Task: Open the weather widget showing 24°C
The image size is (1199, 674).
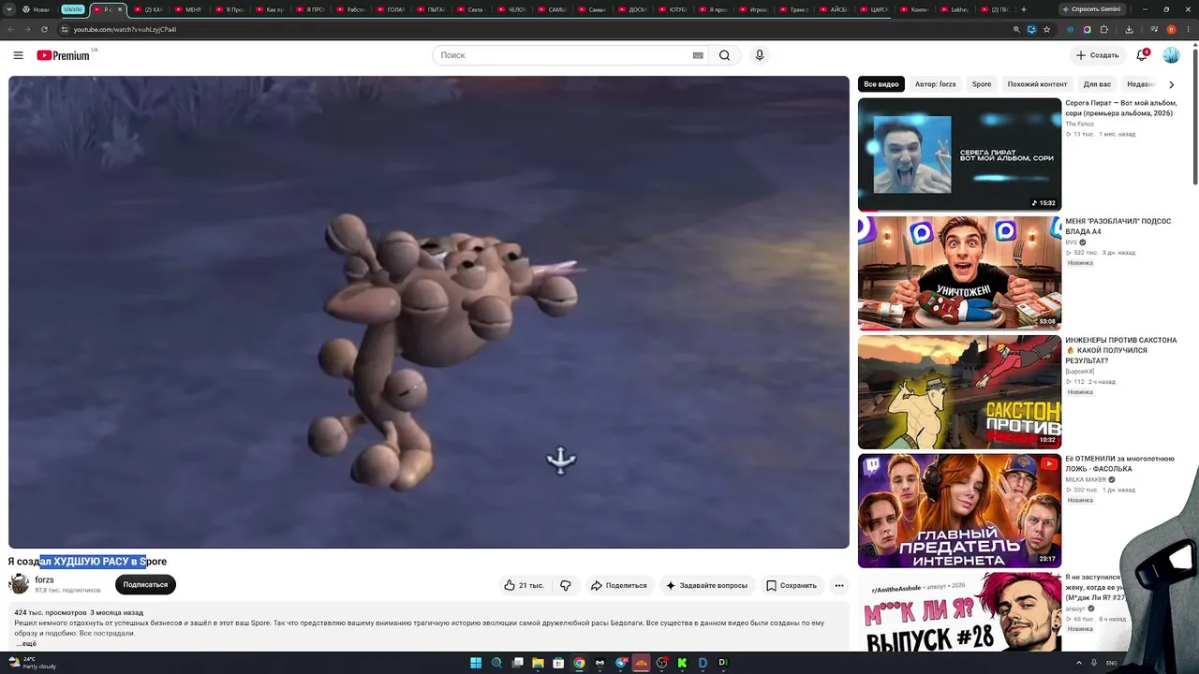Action: tap(33, 663)
